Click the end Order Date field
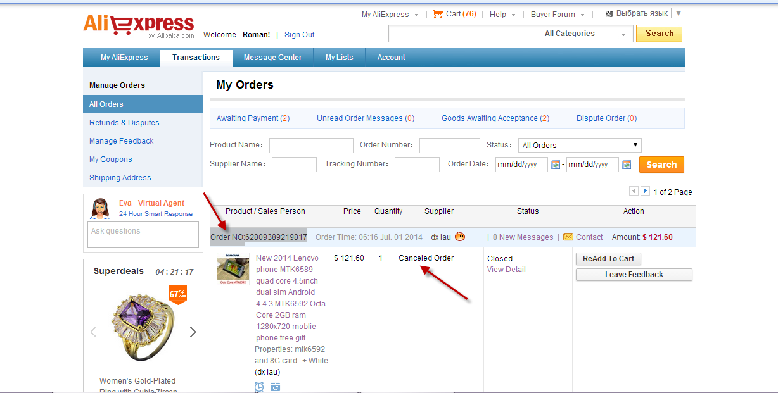The height and width of the screenshot is (393, 778). (592, 165)
